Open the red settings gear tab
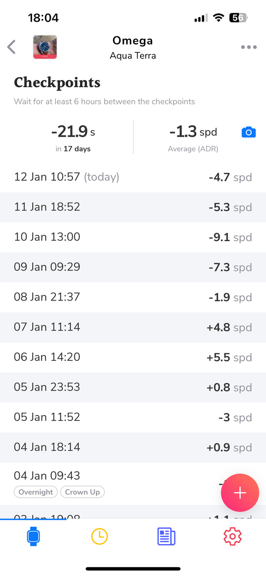The height and width of the screenshot is (576, 266). click(233, 536)
